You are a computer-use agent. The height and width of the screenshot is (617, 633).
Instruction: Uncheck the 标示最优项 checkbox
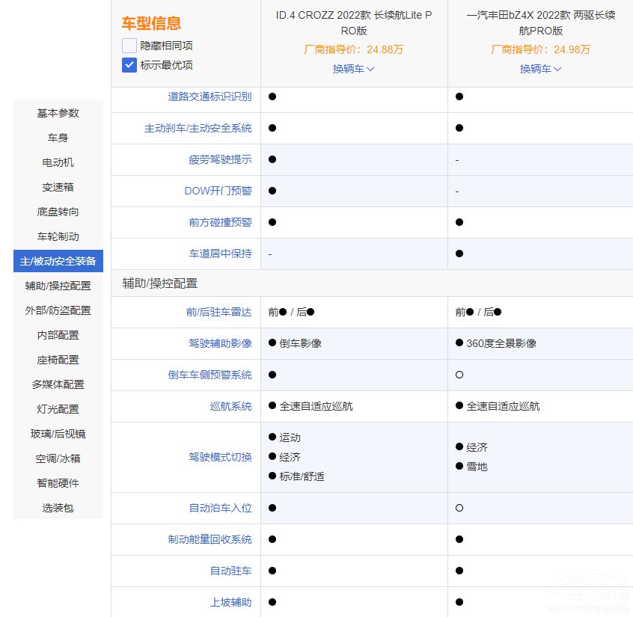129,65
